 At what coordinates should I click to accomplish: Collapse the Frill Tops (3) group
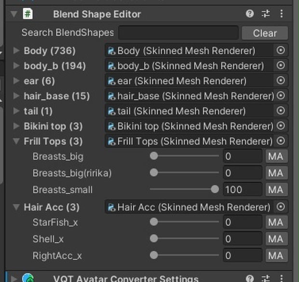tap(17, 141)
